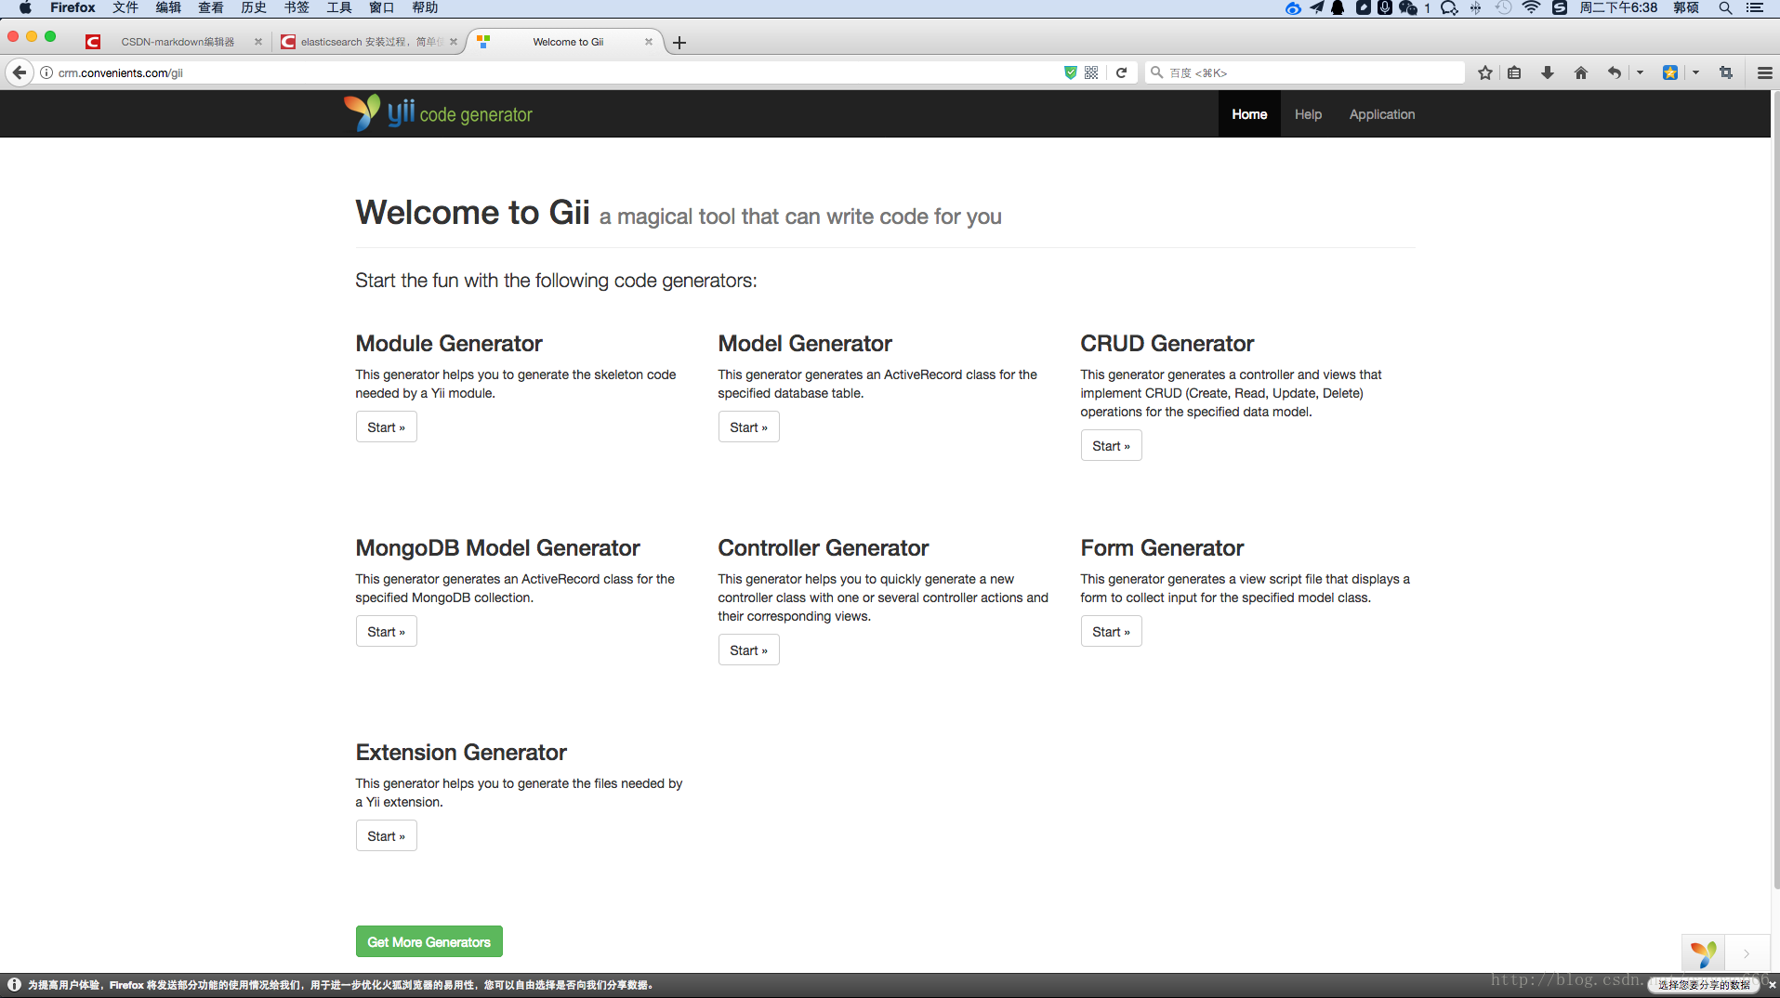
Task: Click the Weibo eye icon in menu bar
Action: point(1293,8)
